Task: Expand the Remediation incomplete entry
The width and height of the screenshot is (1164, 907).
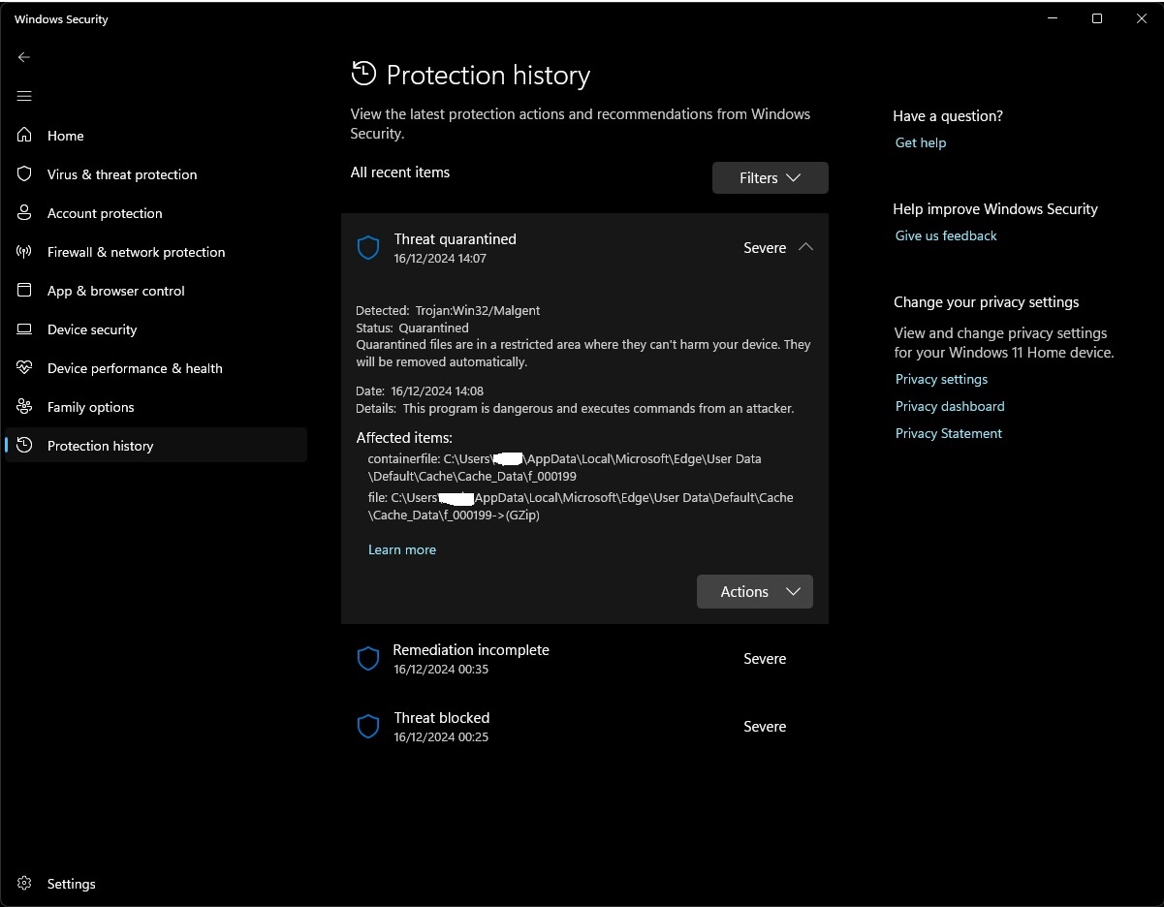Action: coord(584,659)
